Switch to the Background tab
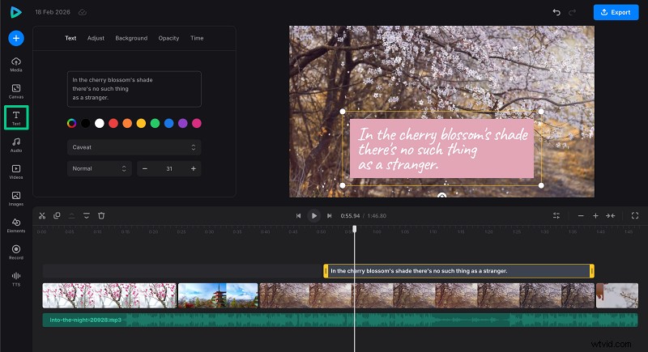Image resolution: width=648 pixels, height=352 pixels. (x=131, y=38)
